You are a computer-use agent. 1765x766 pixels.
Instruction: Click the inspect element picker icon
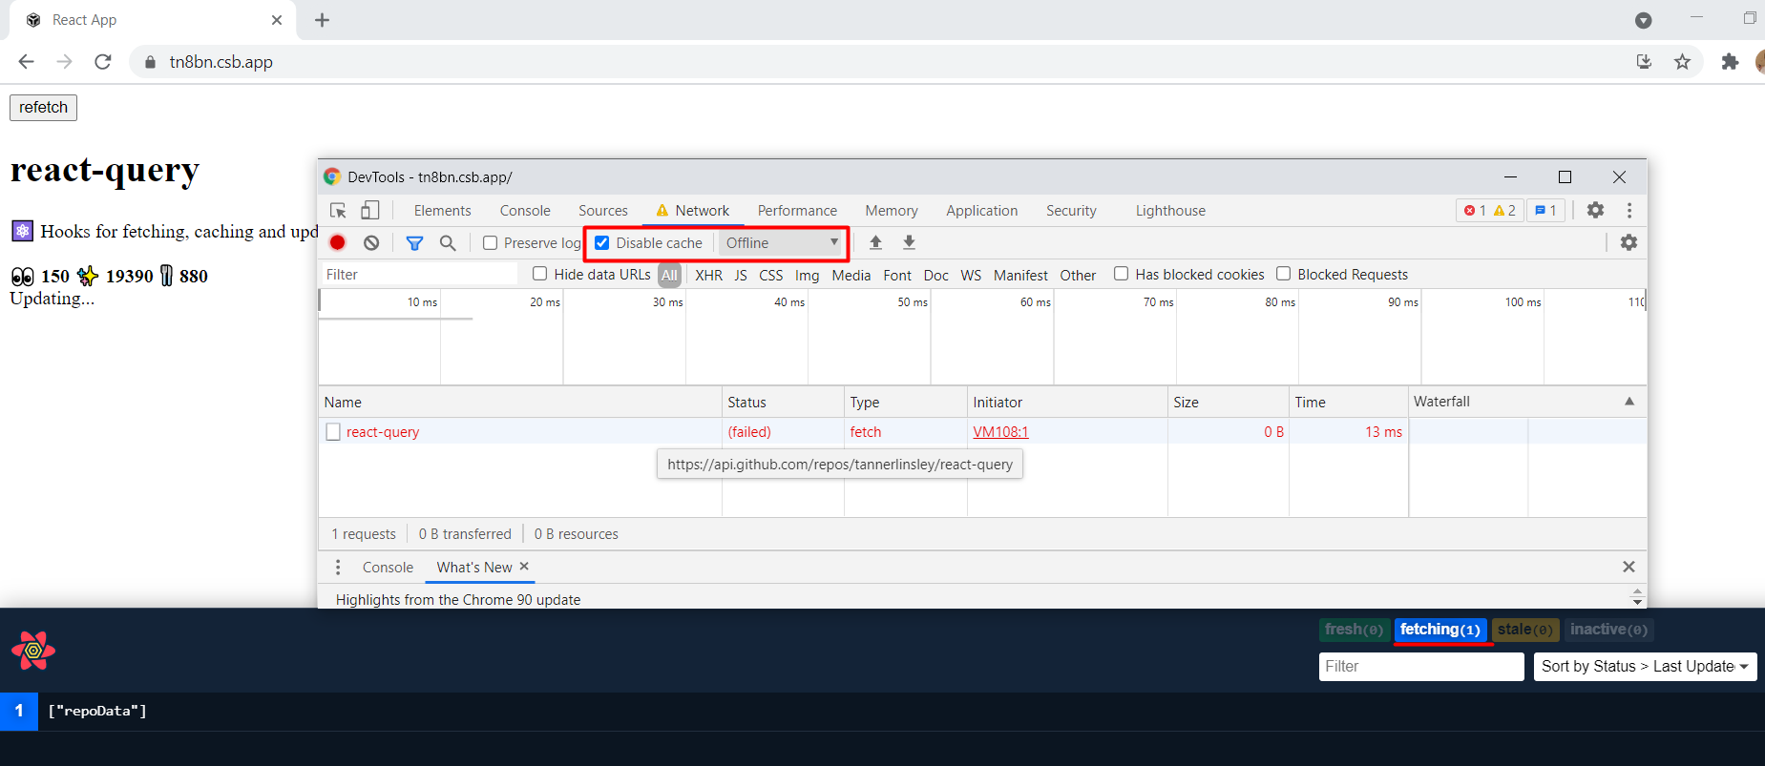tap(338, 211)
